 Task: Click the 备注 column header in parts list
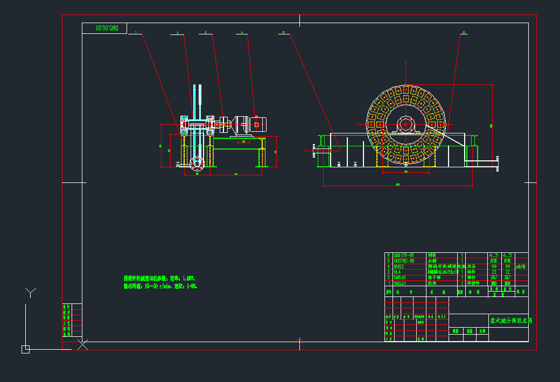pyautogui.click(x=521, y=292)
